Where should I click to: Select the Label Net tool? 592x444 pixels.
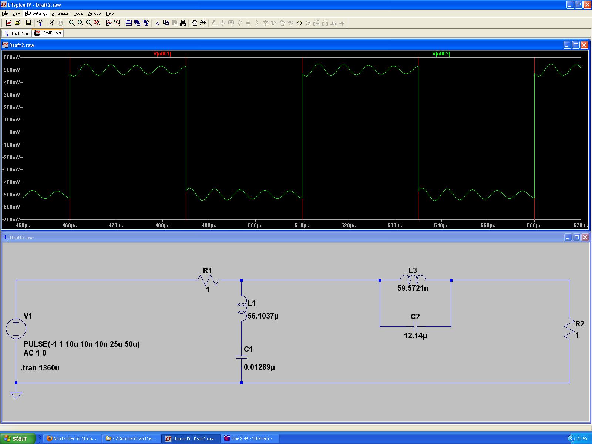point(231,23)
